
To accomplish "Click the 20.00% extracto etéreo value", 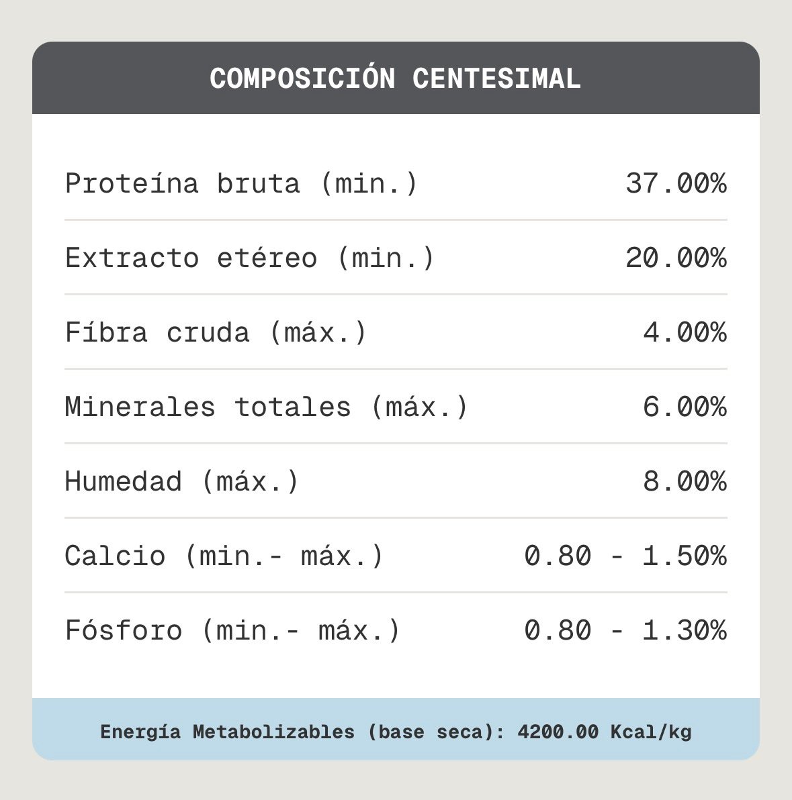I will (x=676, y=258).
